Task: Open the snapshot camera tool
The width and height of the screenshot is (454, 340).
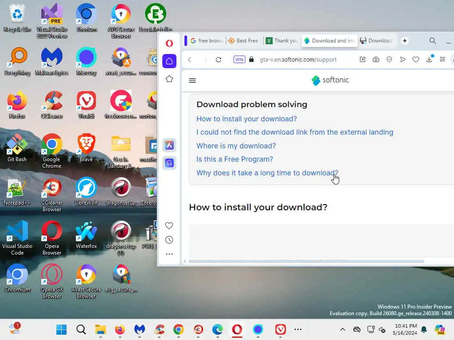Action: (376, 60)
